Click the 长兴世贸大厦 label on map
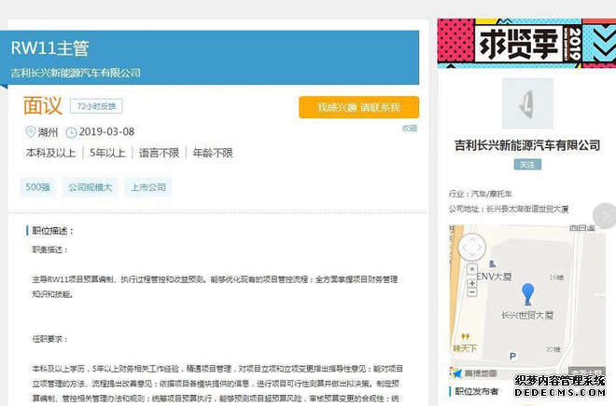Viewport: 616px width, 406px height. 527,315
